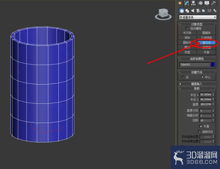Collapse the 创建方法 rollout

point(197,72)
